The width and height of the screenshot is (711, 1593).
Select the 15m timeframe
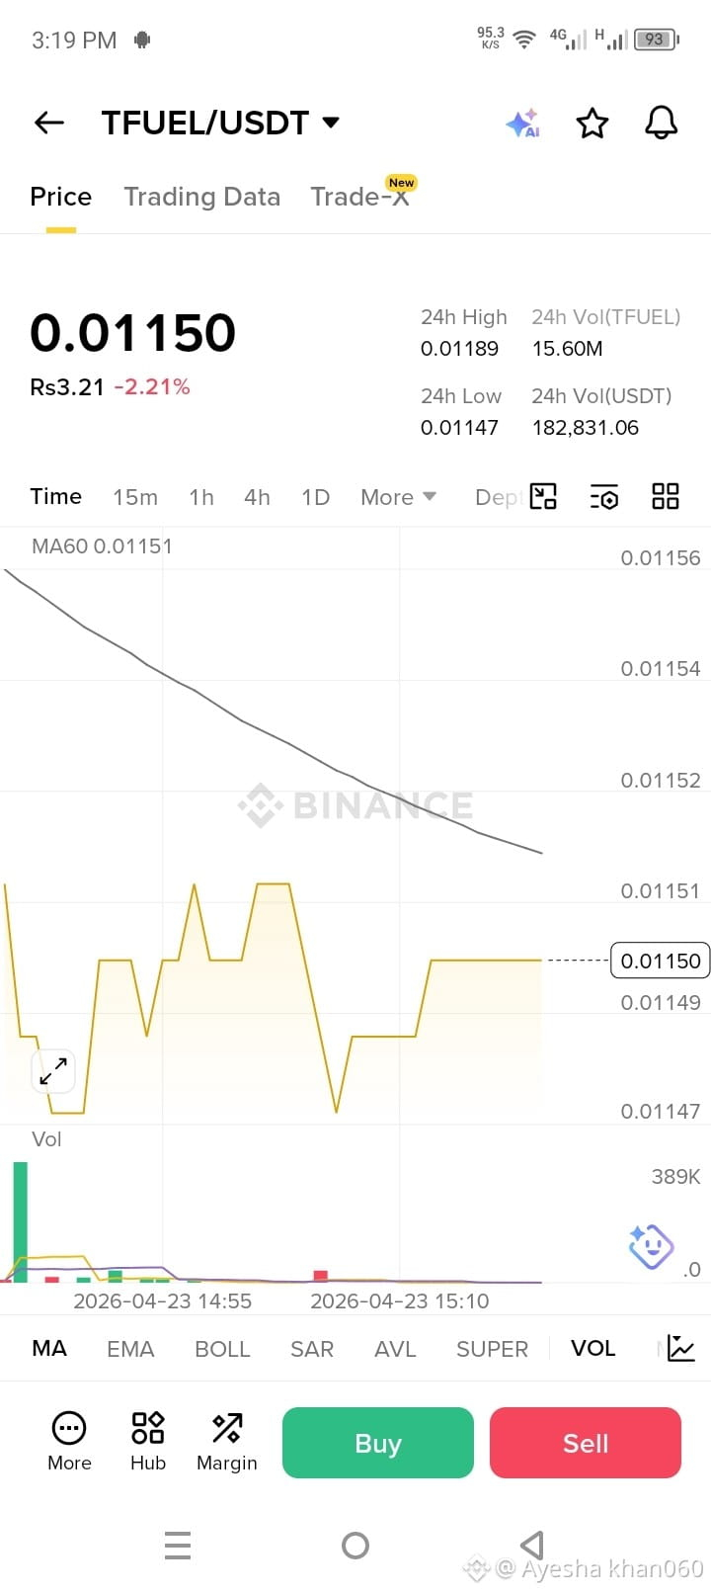(x=135, y=497)
